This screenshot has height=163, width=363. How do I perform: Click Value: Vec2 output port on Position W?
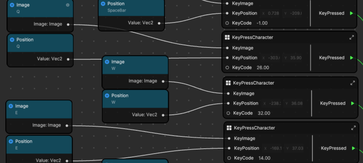tap(163, 115)
